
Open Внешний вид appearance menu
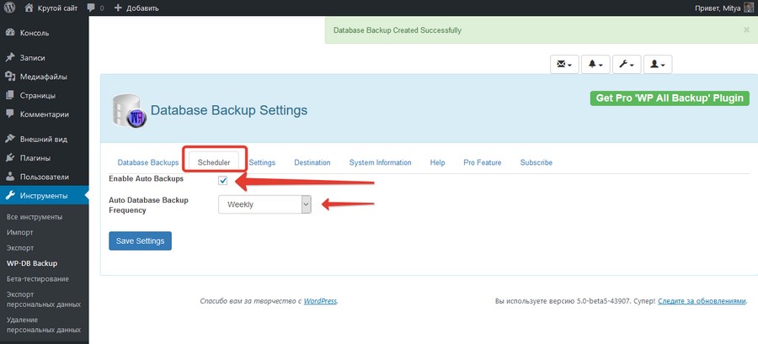coord(44,139)
